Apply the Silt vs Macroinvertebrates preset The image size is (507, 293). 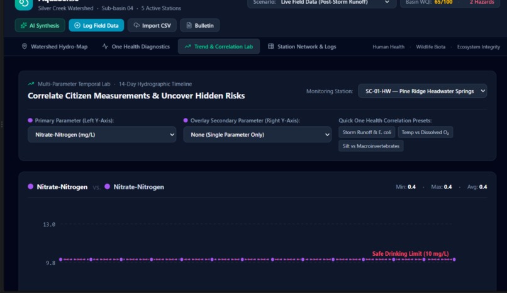371,146
